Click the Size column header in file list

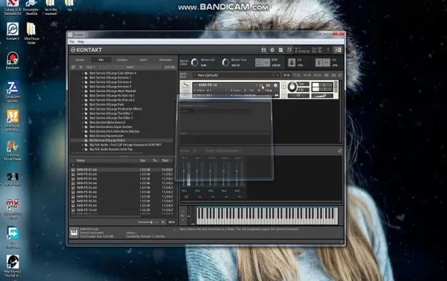pos(142,160)
